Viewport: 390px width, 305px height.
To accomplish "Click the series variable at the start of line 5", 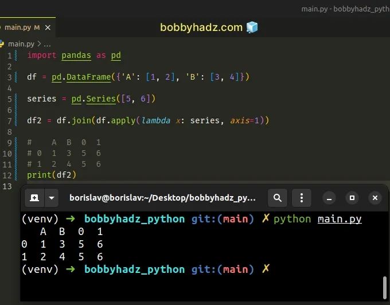I will pos(42,99).
